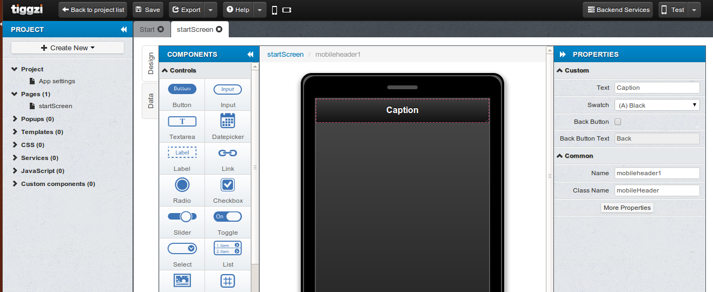Select the Slider component from palette
713x292 pixels.
182,217
